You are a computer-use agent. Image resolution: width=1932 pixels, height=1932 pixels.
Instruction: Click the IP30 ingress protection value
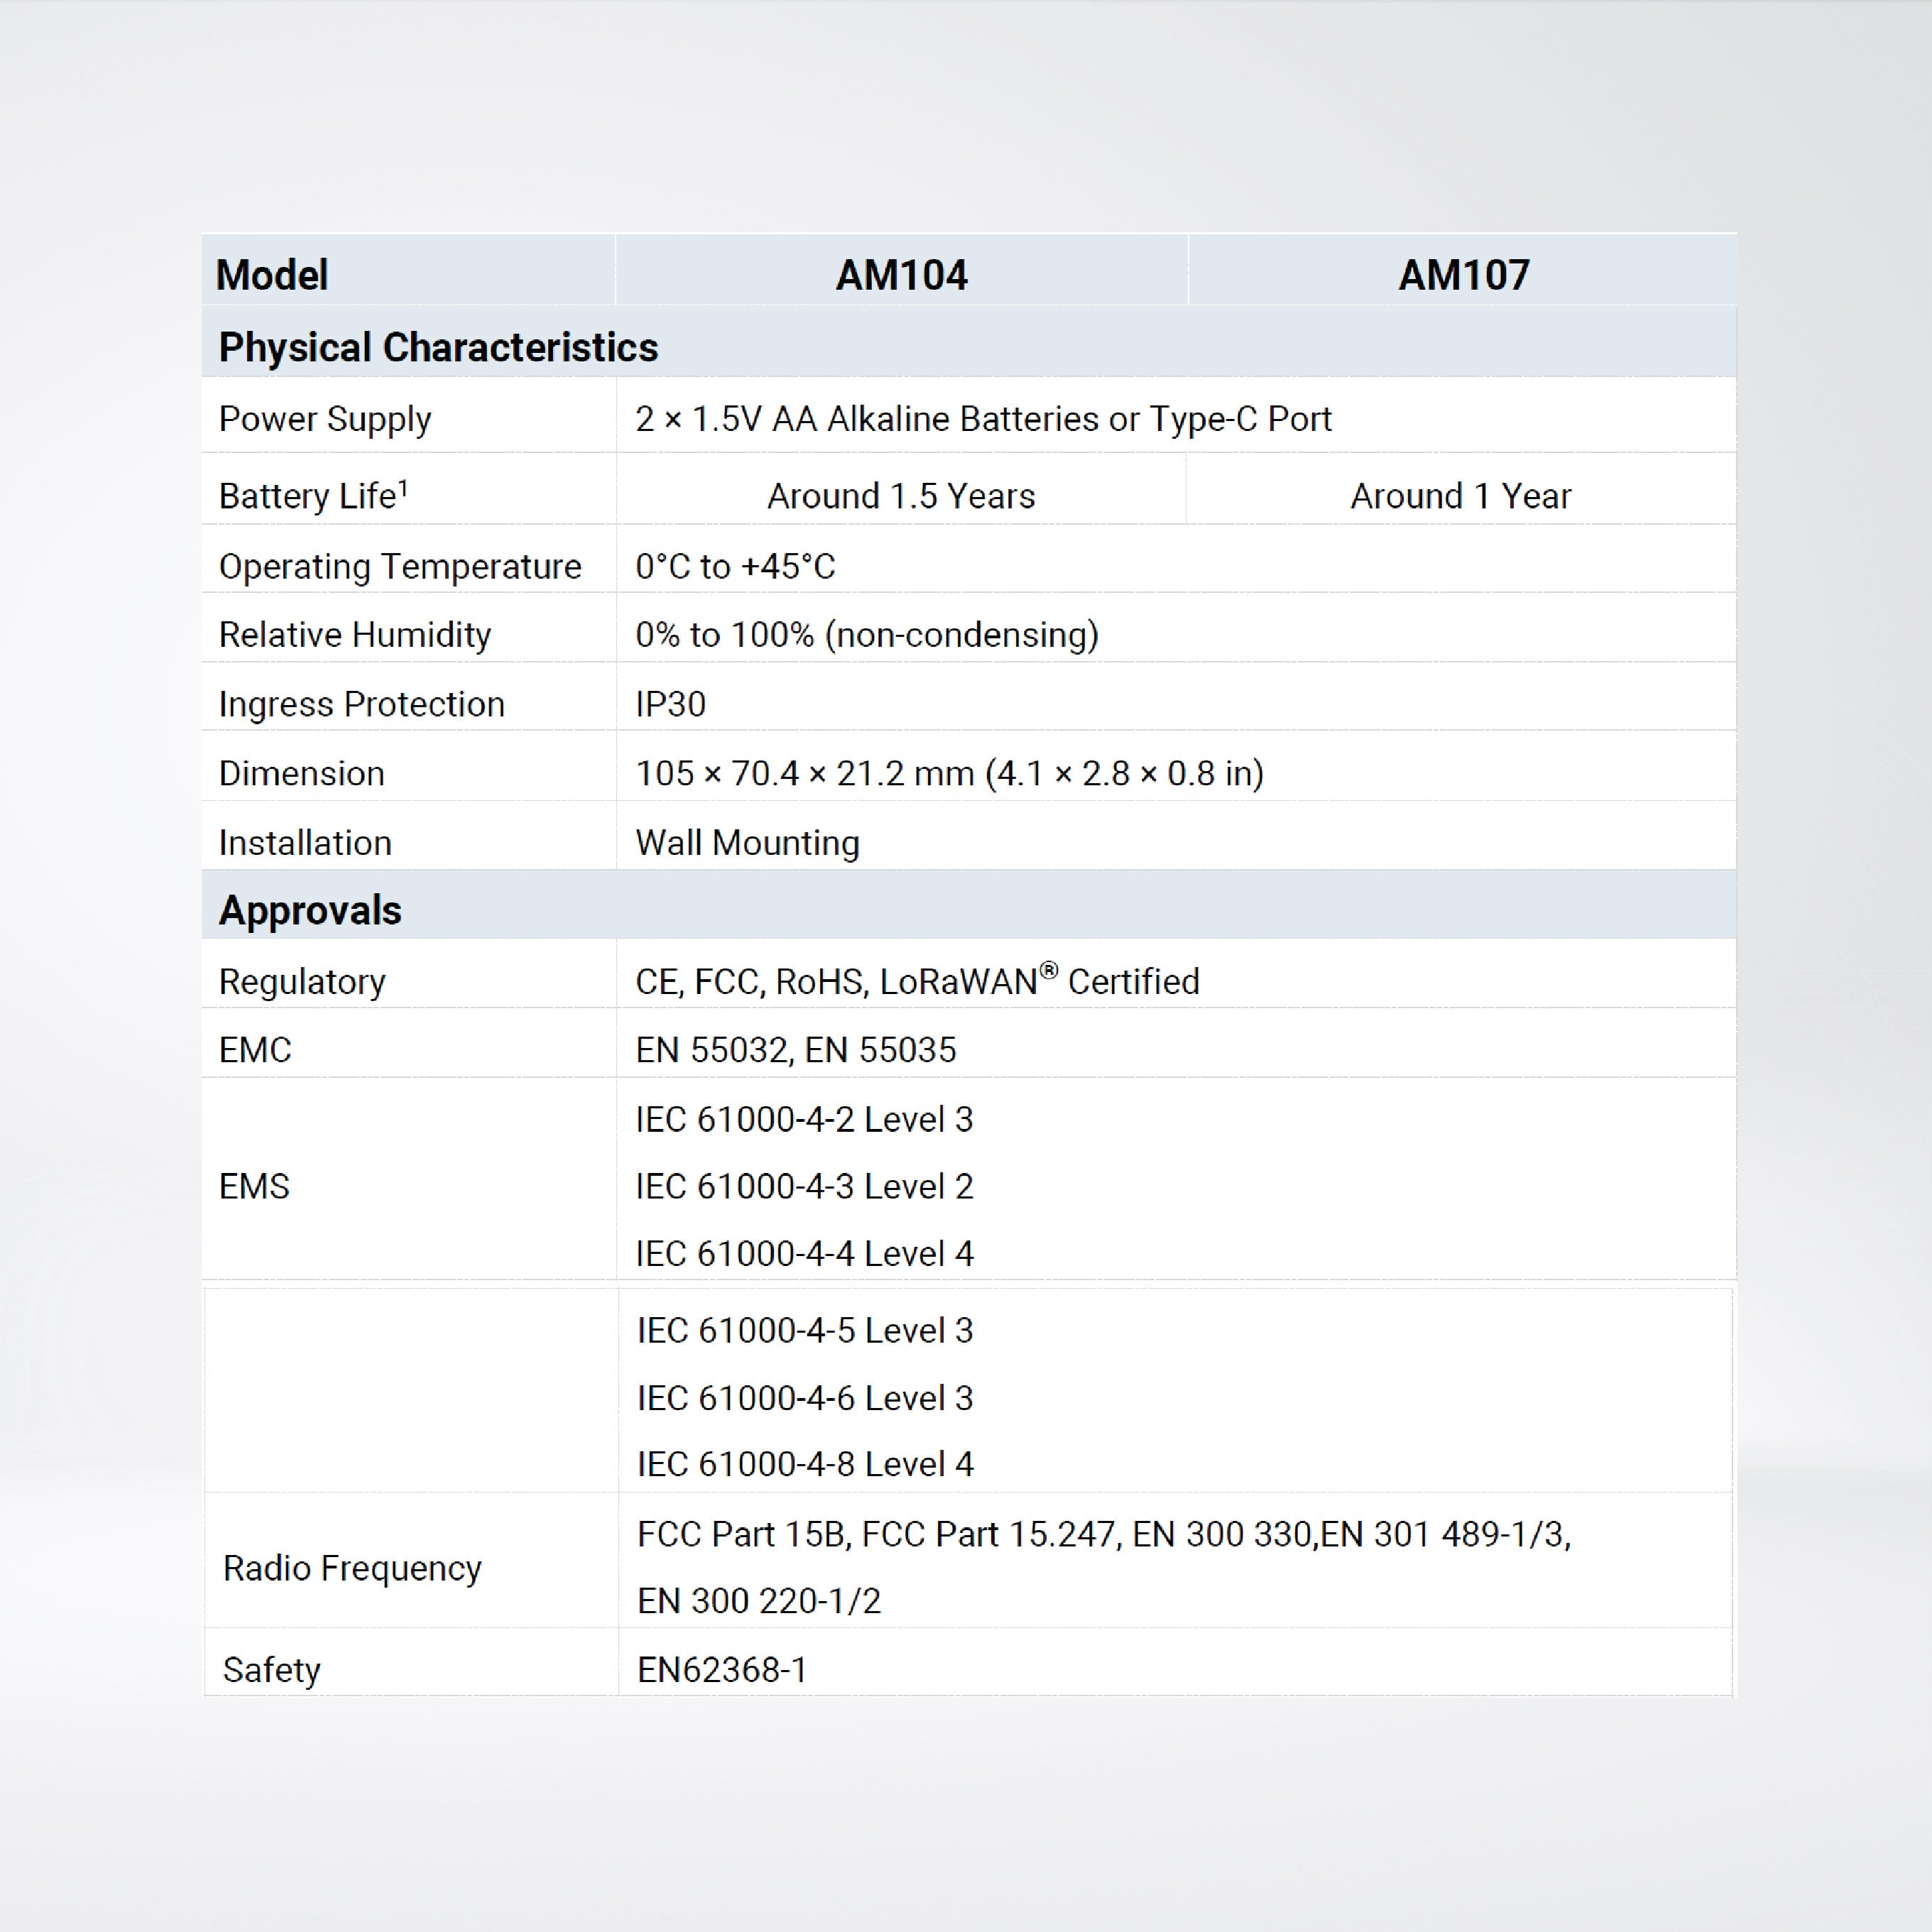pos(671,704)
